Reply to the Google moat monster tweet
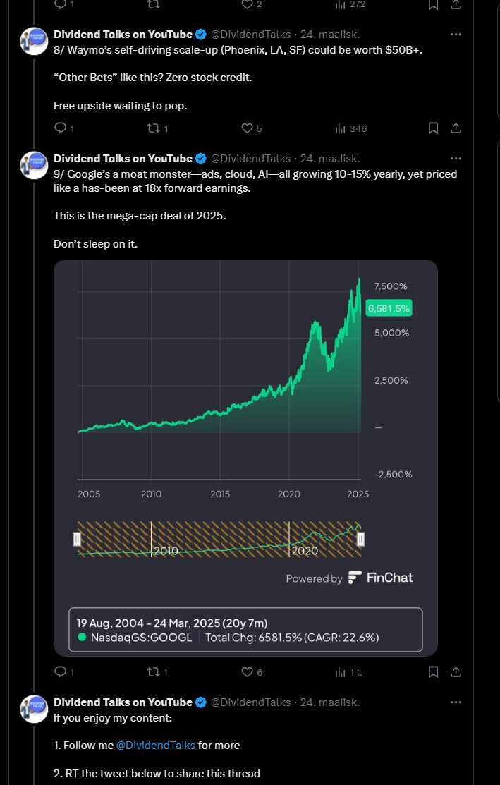The width and height of the screenshot is (500, 785). [64, 672]
